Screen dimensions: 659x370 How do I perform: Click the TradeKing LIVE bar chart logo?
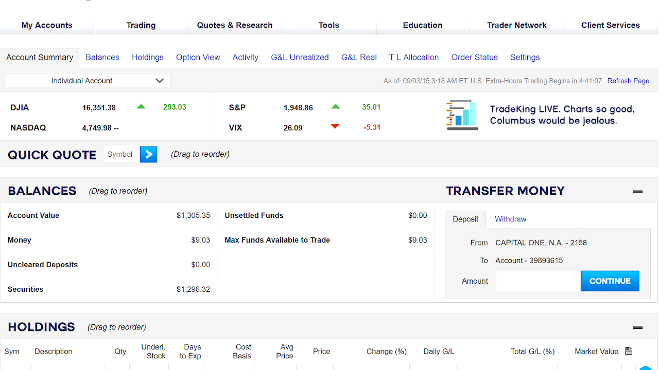tap(461, 115)
